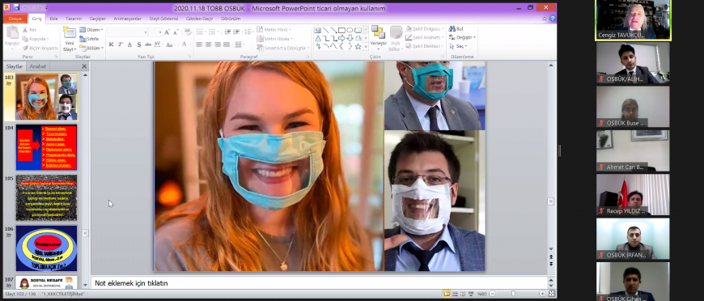Viewport: 704px width, 301px height.
Task: Open the Anahat outline pane tab
Action: (38, 66)
